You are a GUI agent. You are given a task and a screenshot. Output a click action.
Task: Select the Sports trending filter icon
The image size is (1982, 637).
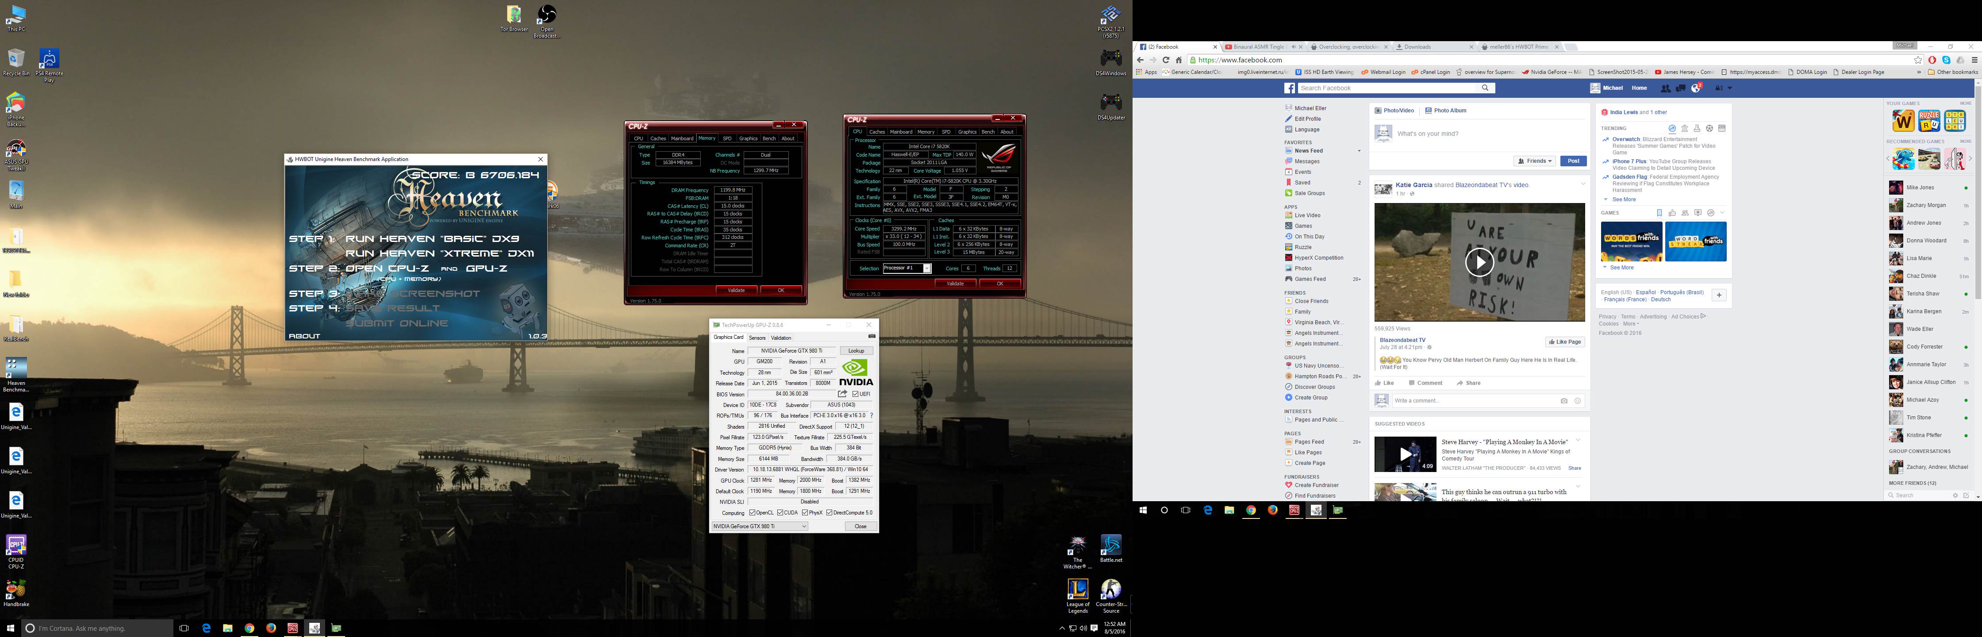(x=1709, y=128)
